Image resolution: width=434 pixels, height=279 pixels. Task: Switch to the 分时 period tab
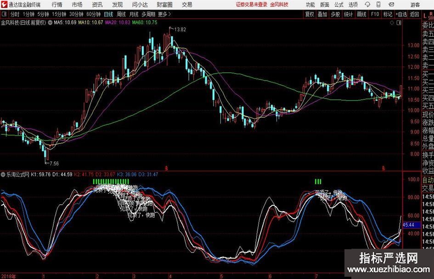tap(15, 14)
